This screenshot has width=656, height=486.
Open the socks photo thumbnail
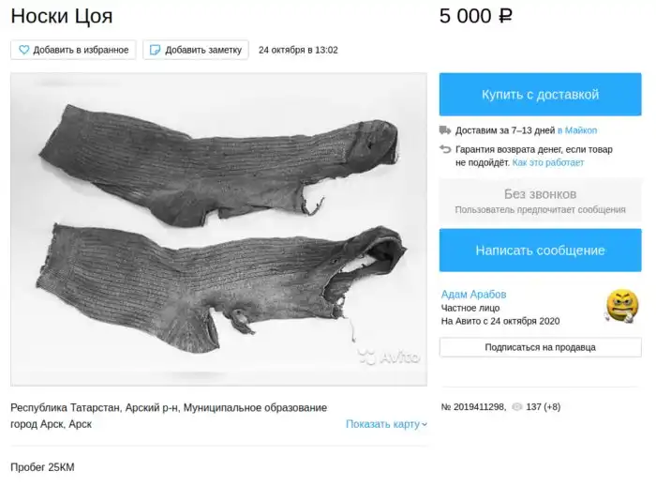(218, 229)
